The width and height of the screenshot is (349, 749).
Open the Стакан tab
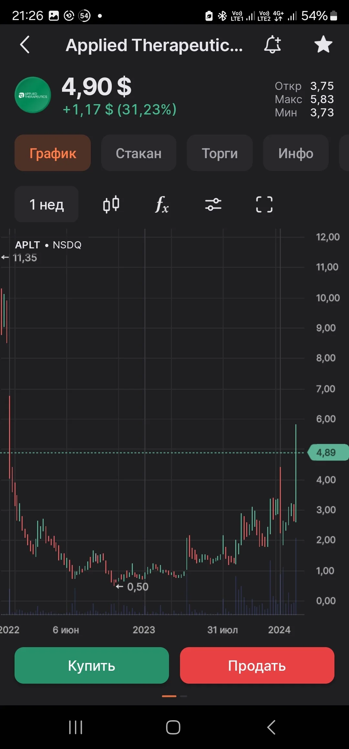click(x=139, y=153)
